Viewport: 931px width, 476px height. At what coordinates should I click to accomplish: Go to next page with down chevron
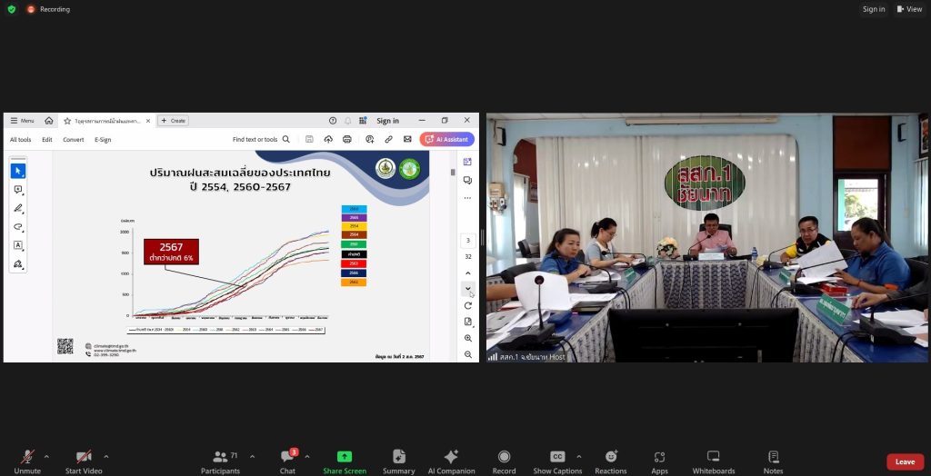(x=468, y=289)
